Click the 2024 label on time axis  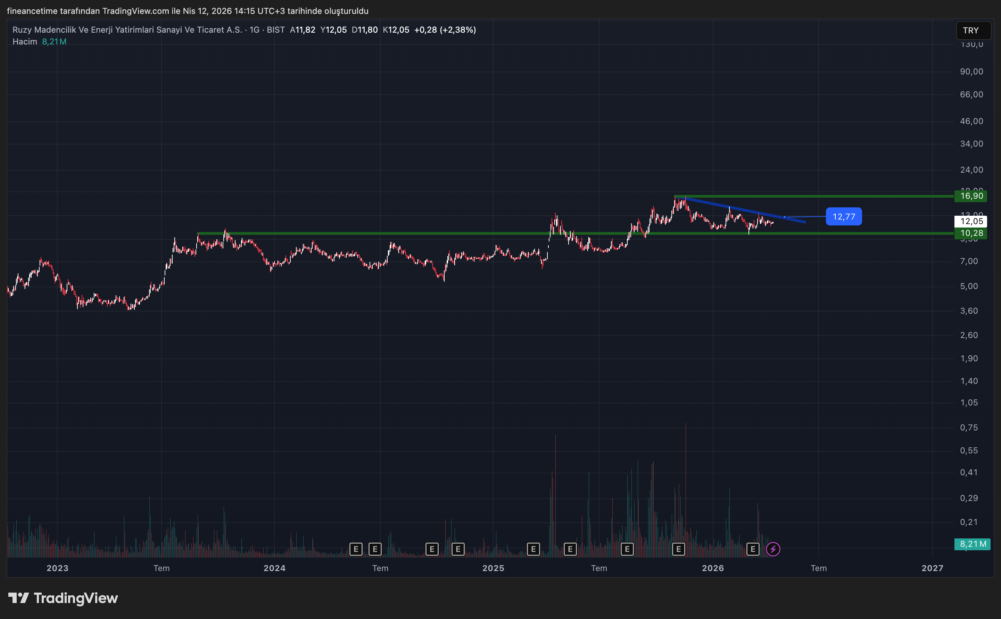click(x=274, y=568)
